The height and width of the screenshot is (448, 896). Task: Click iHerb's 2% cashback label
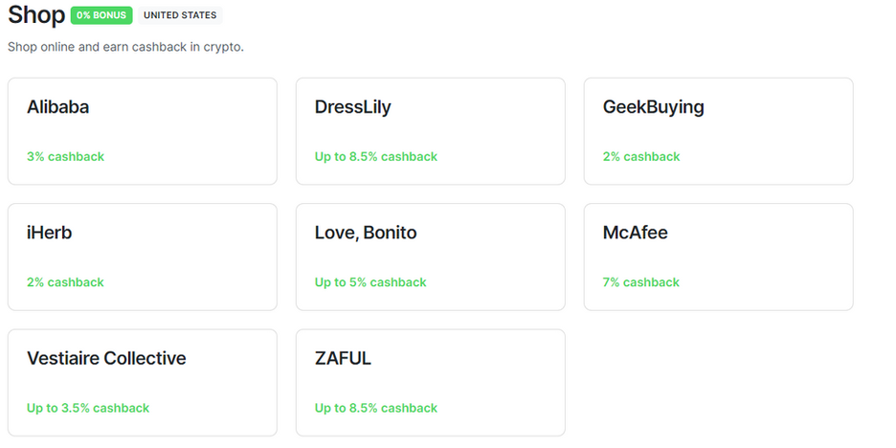click(65, 282)
